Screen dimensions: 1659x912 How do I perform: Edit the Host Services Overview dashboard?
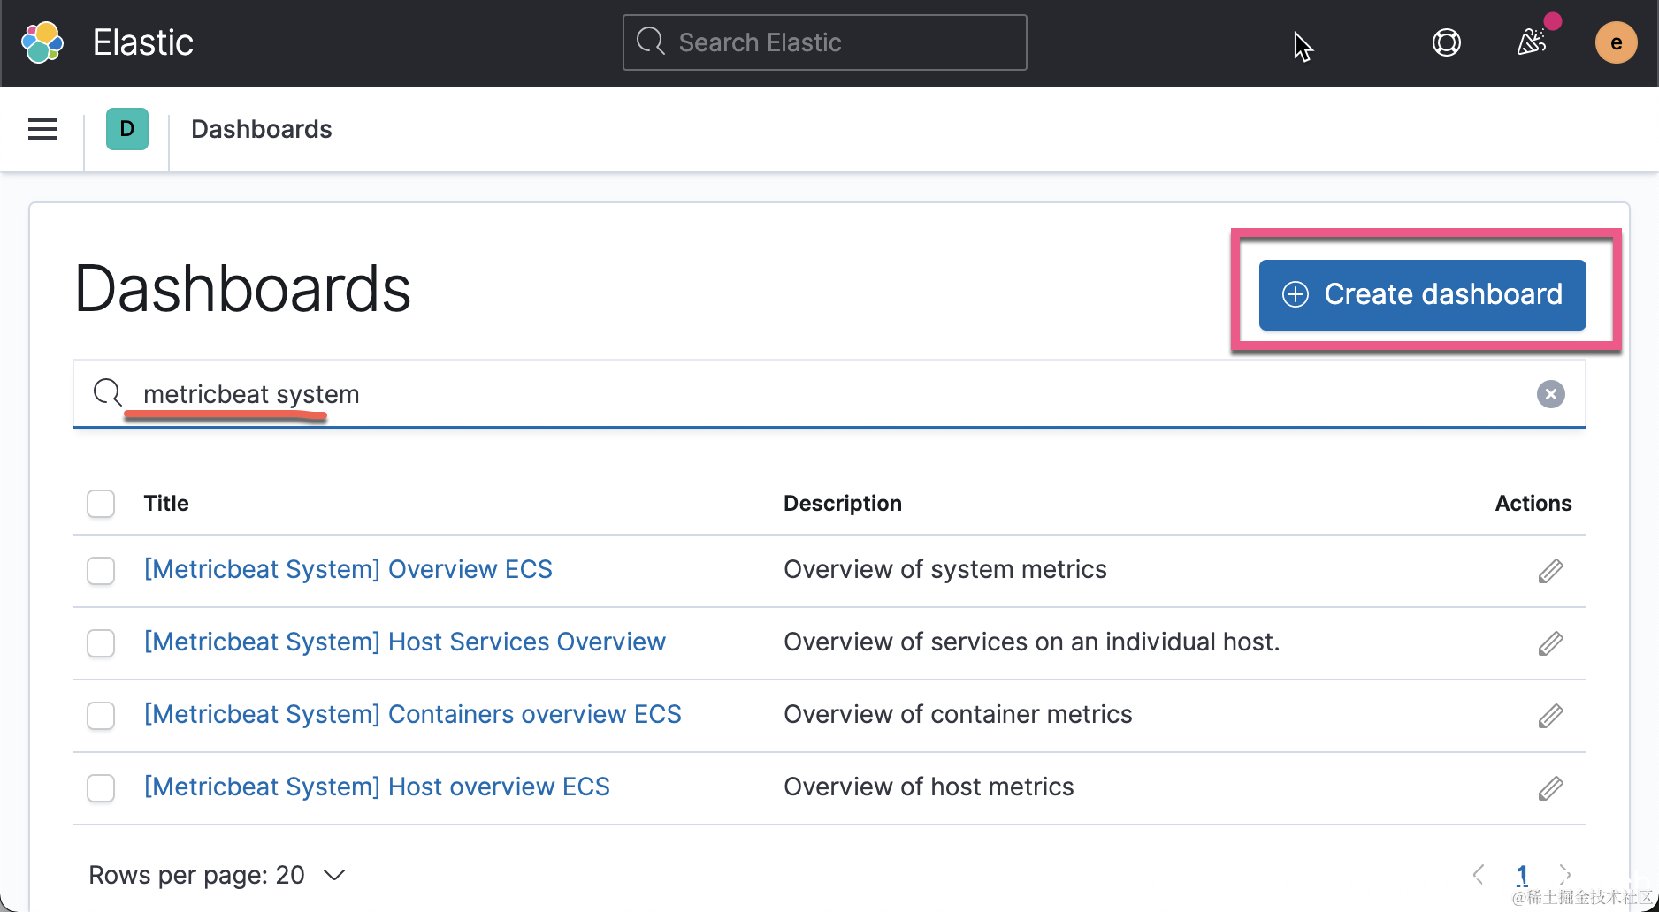(1550, 643)
